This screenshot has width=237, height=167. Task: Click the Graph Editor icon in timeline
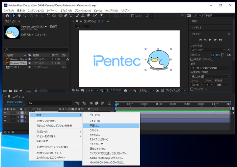(x=109, y=103)
